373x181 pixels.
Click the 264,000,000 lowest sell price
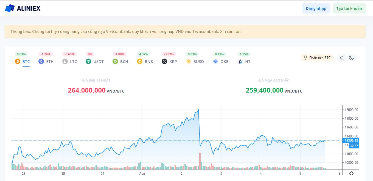tap(87, 90)
